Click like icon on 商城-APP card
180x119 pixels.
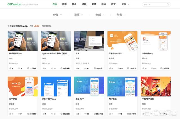pos(77,114)
